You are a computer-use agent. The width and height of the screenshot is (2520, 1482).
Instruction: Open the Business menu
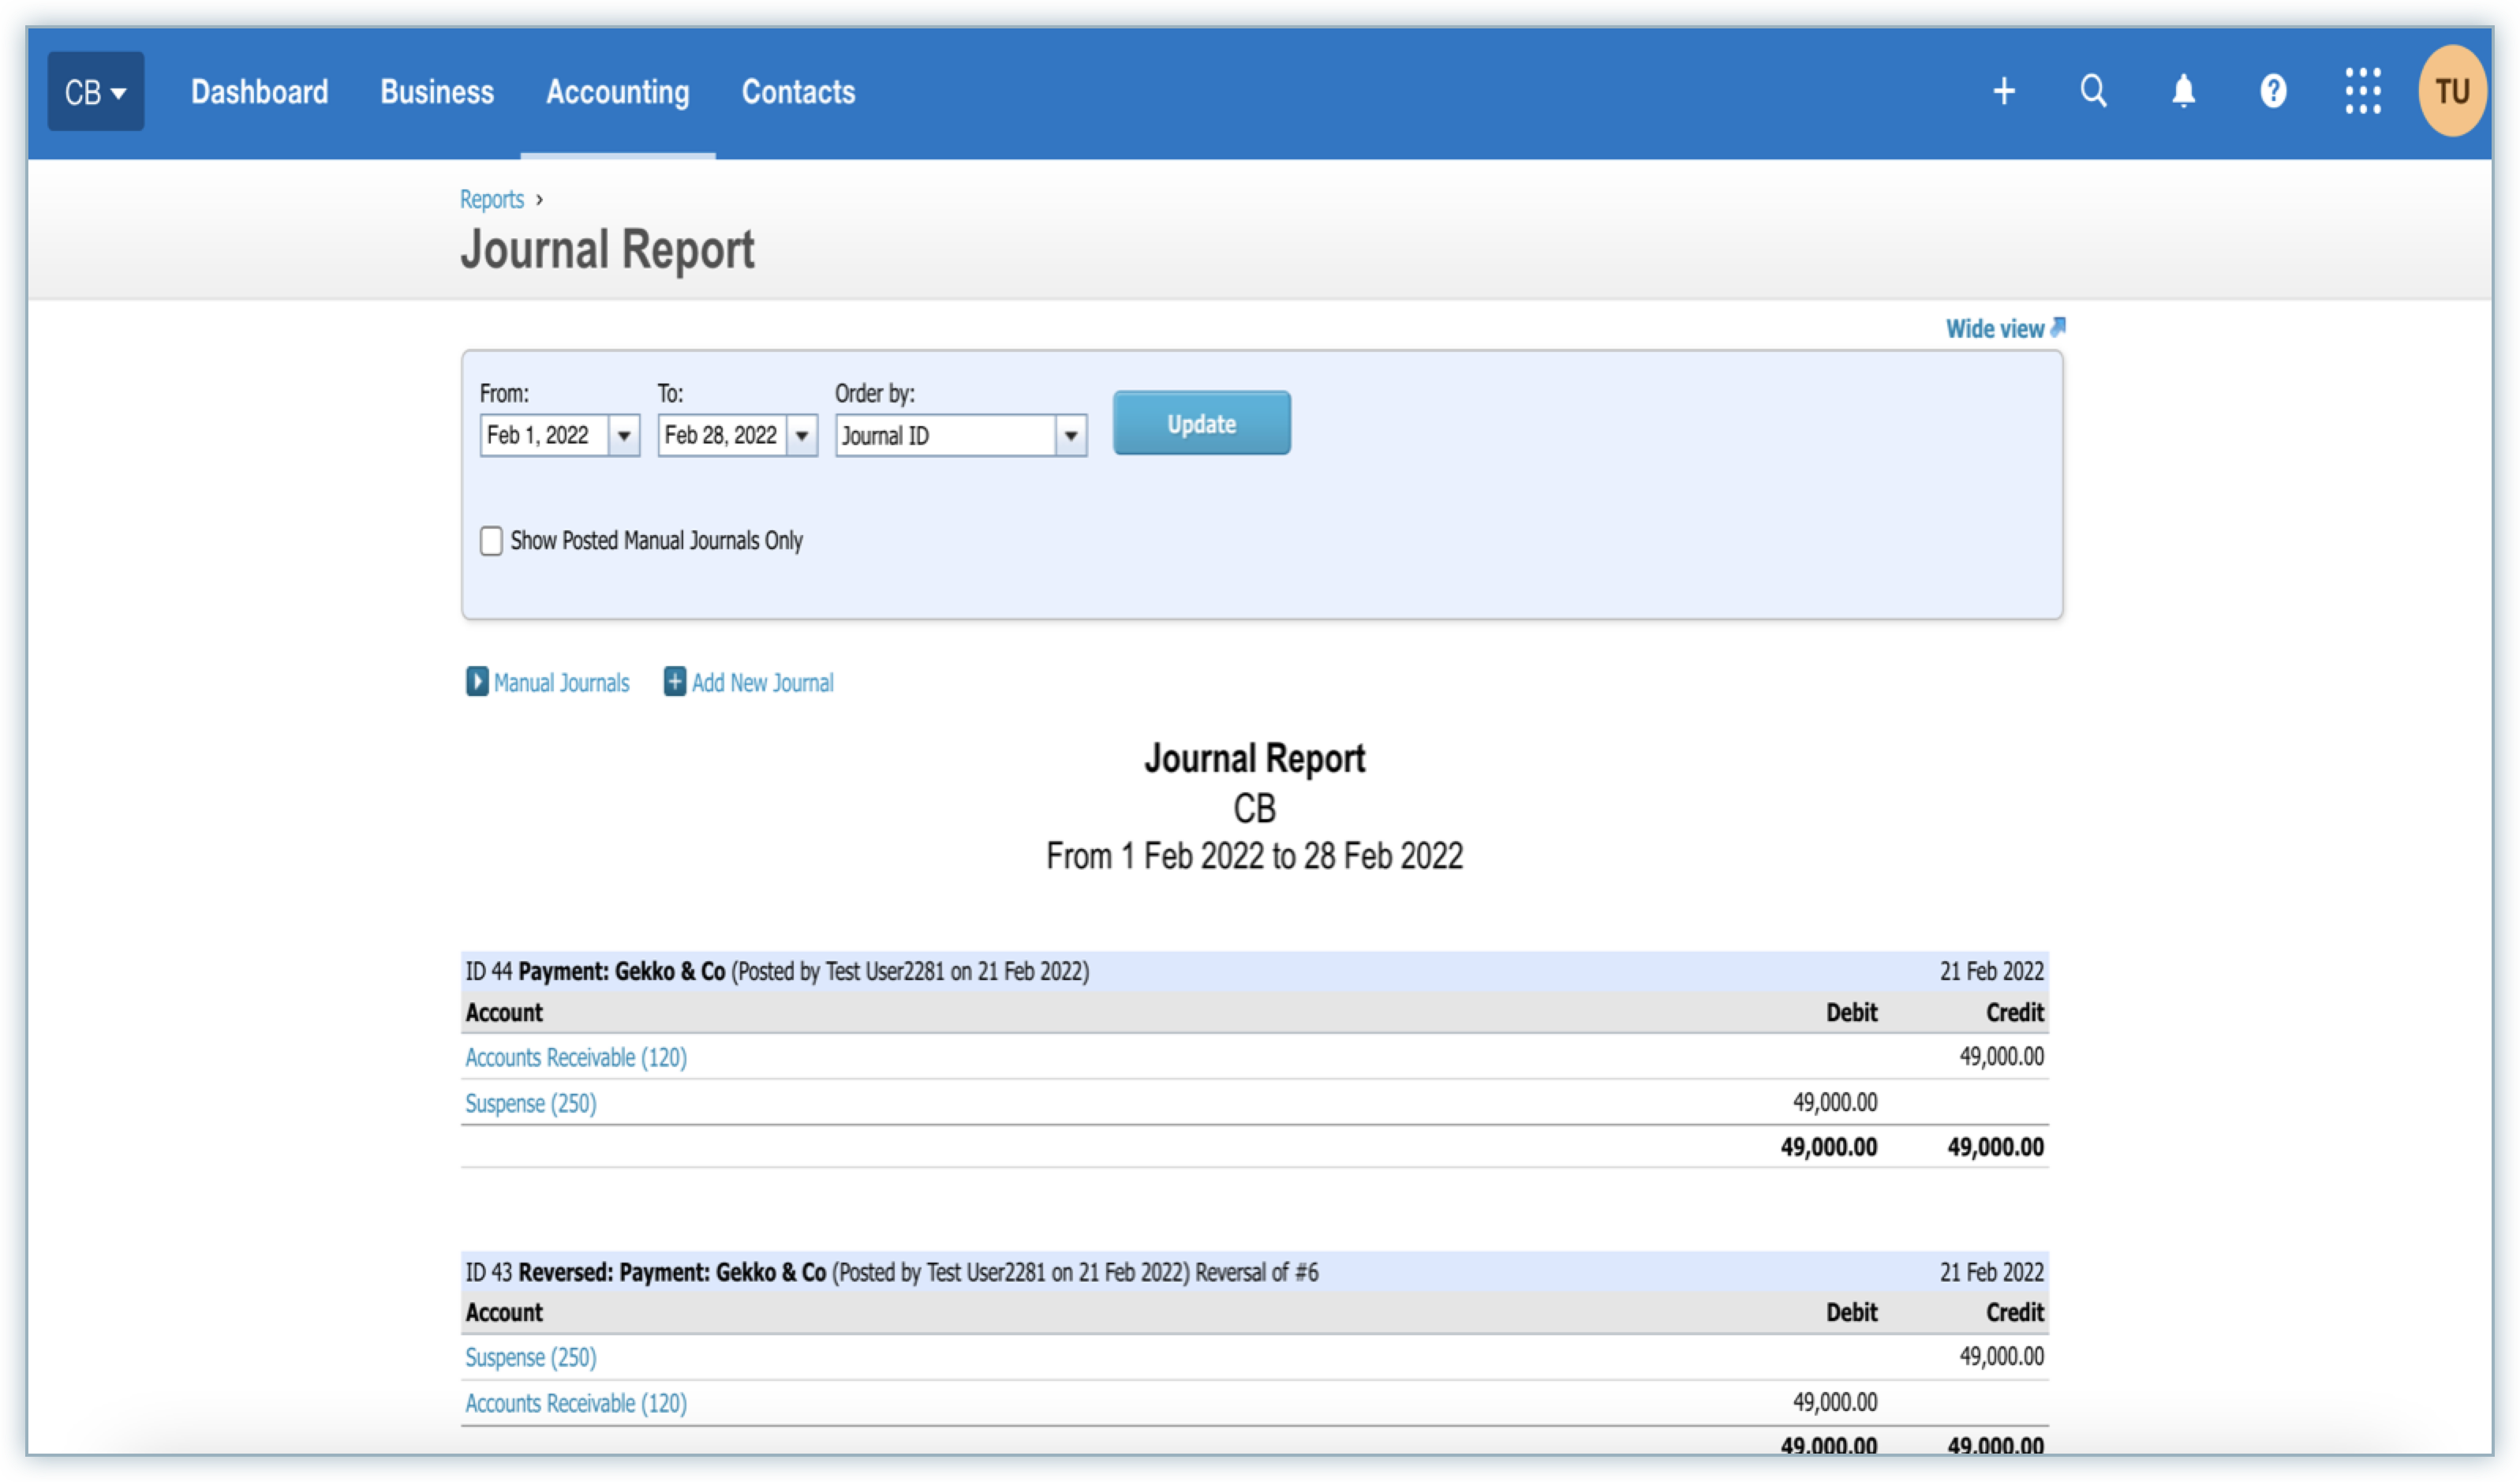(437, 92)
